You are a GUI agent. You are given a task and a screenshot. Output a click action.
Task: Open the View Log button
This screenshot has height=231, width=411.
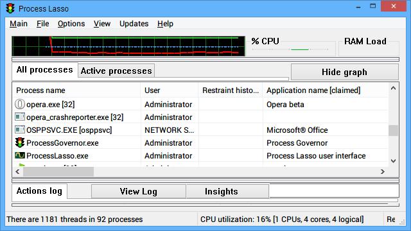tap(139, 191)
